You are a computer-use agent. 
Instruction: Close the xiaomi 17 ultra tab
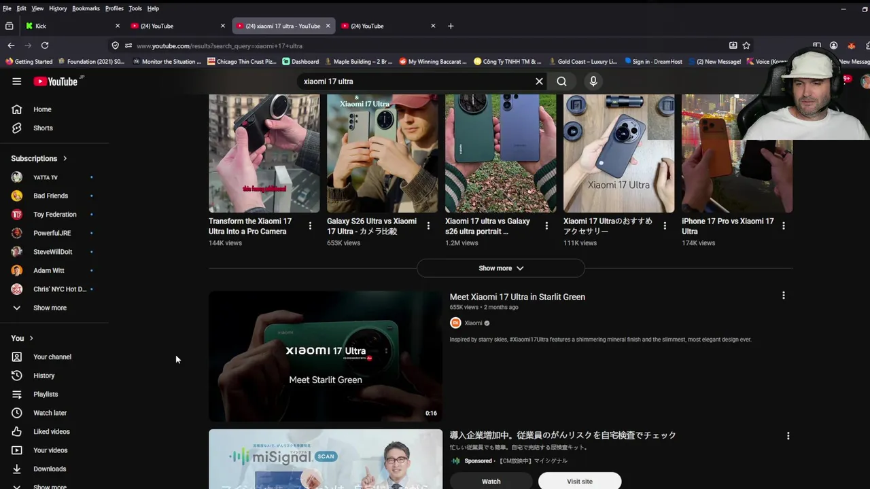[x=328, y=26]
